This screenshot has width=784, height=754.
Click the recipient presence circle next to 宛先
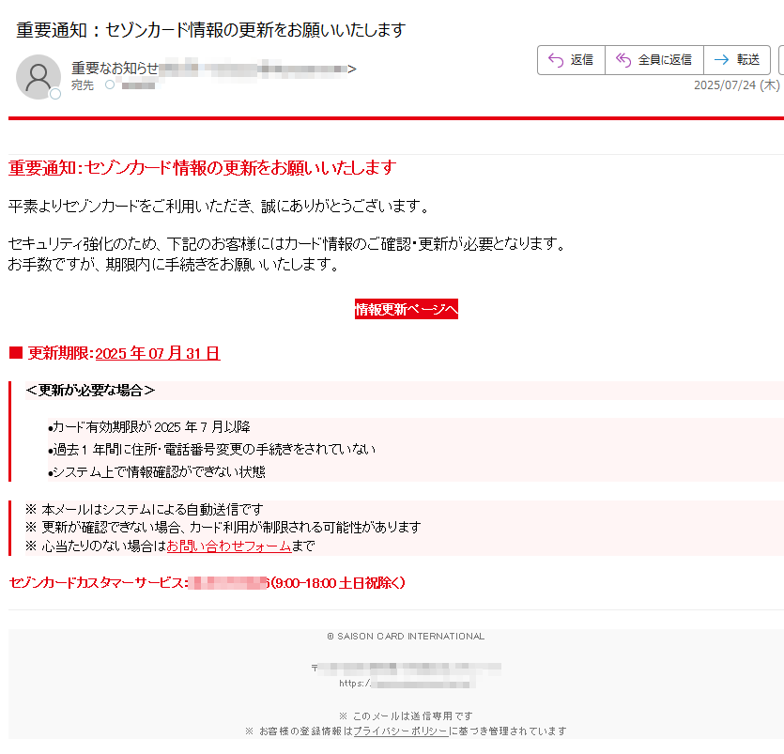[110, 85]
